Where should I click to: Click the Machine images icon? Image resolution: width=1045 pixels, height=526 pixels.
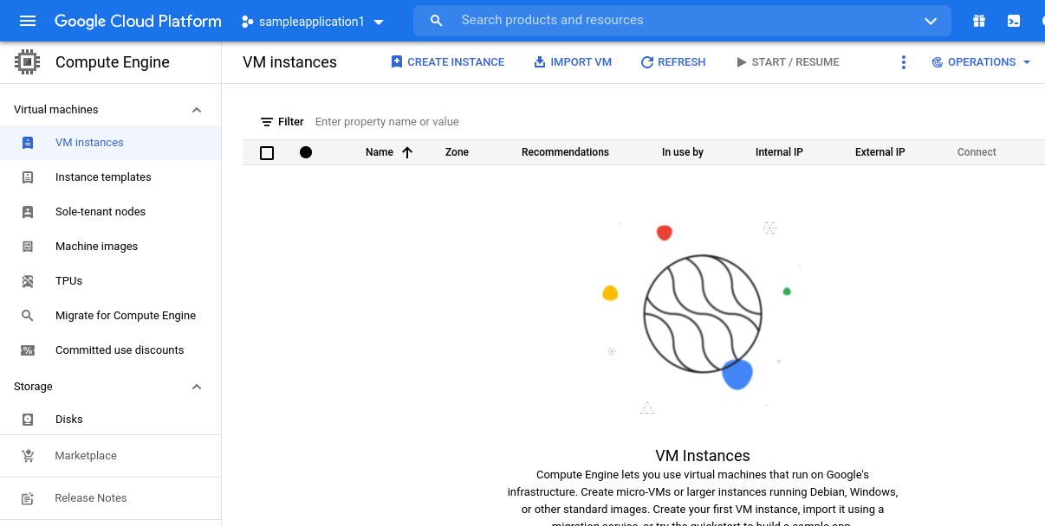click(x=28, y=247)
